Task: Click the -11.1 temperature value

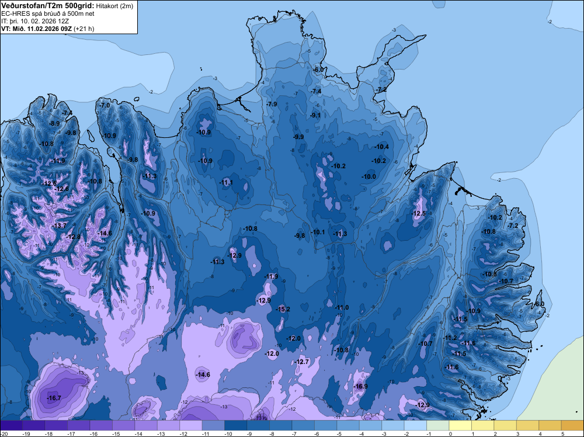Action: (226, 182)
